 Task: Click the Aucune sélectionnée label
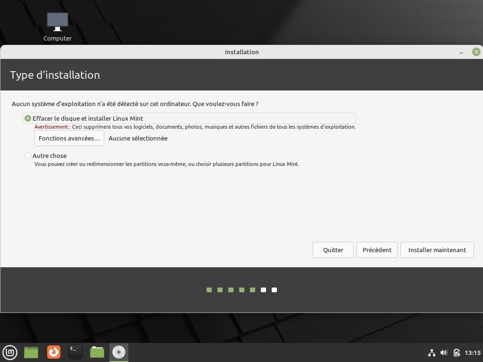pos(138,139)
